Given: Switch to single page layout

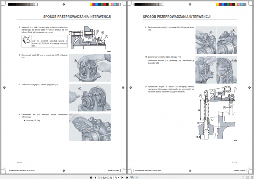Looking at the screenshot, I should [243, 178].
